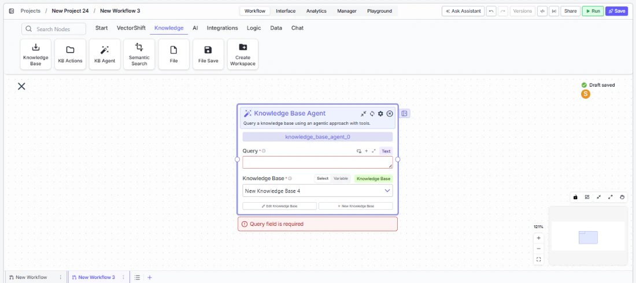The width and height of the screenshot is (636, 283).
Task: Open the variables icon
Action: (x=553, y=11)
